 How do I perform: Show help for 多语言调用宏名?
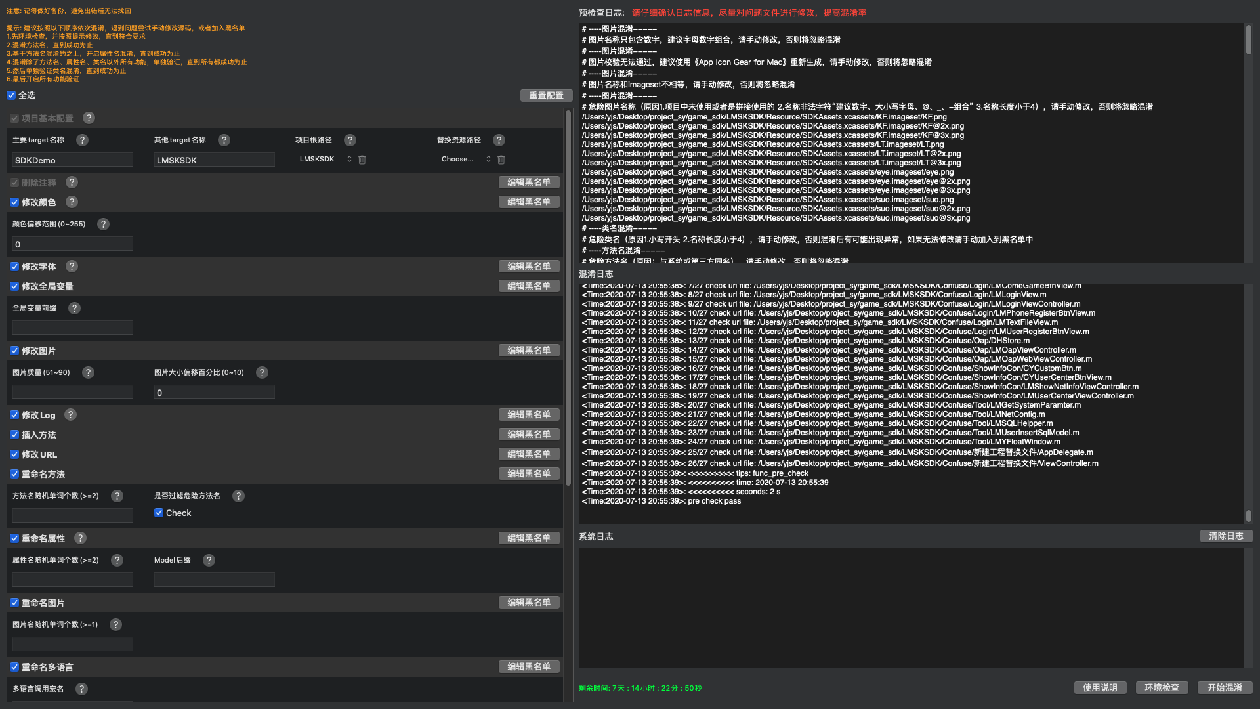coord(82,689)
